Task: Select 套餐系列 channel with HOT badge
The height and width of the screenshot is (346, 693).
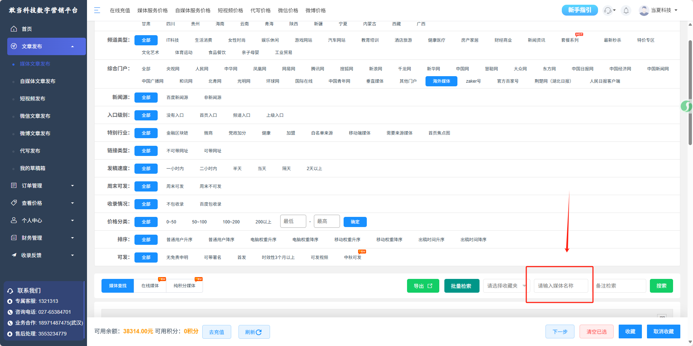Action: coord(570,40)
